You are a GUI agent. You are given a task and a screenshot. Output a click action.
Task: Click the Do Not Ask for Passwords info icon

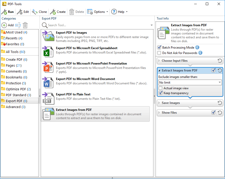(x=200, y=53)
